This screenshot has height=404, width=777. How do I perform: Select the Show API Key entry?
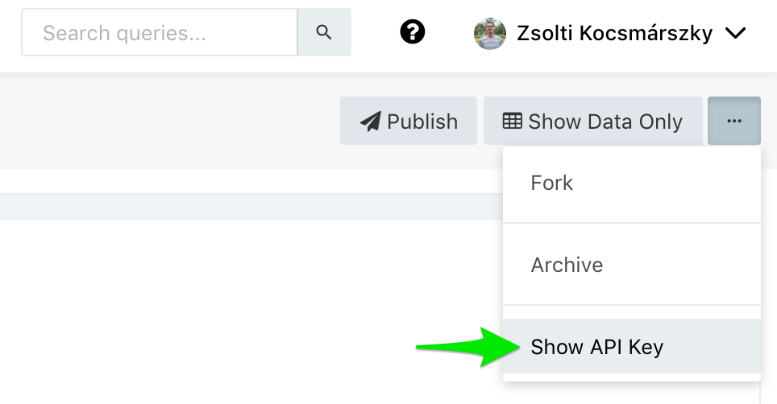596,348
